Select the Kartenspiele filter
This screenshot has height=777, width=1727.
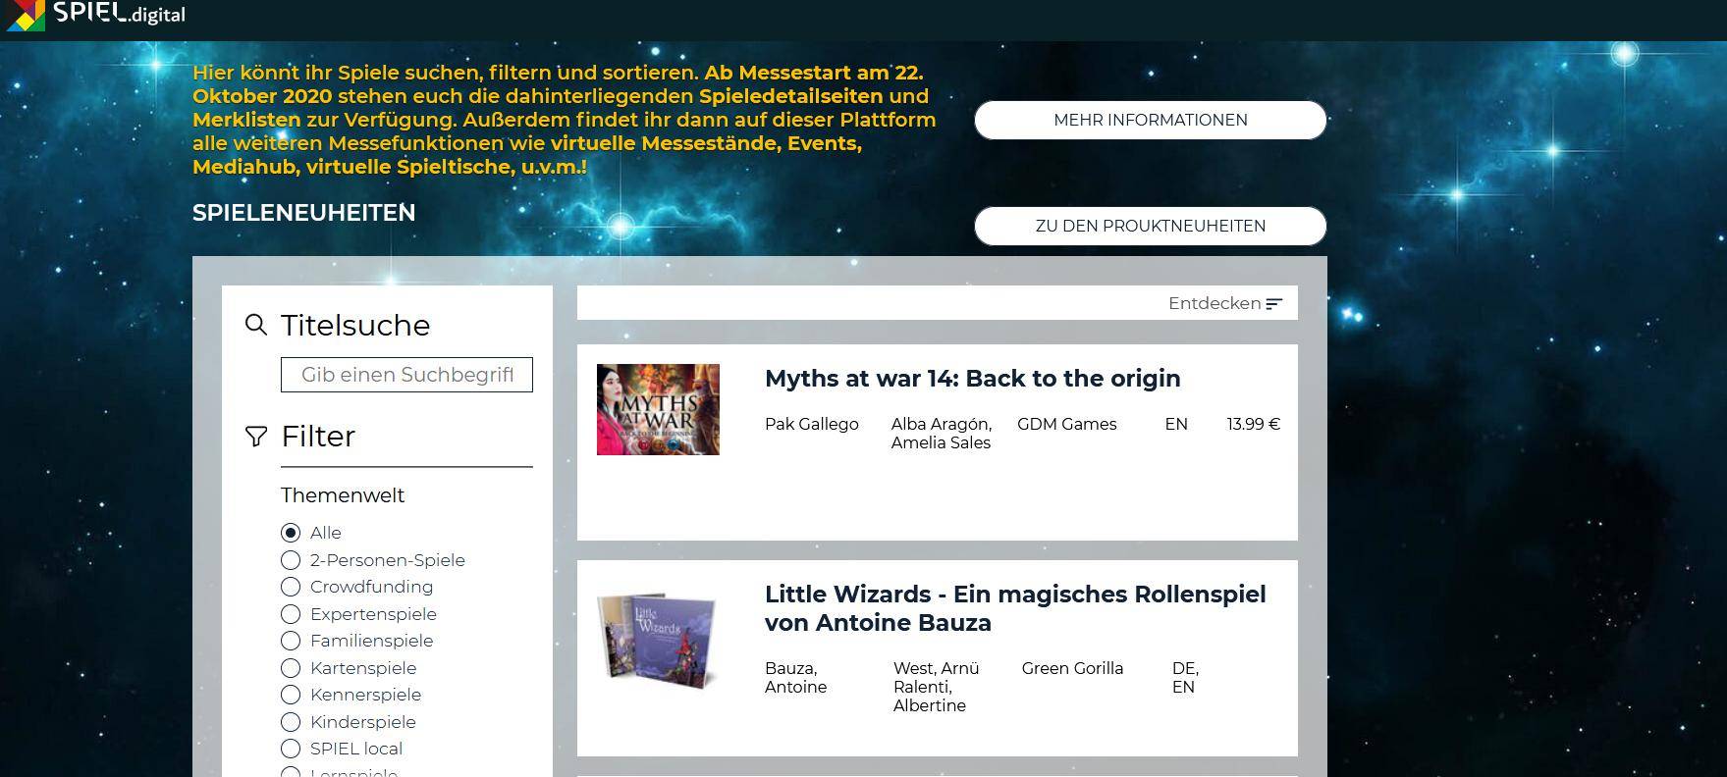coord(291,668)
